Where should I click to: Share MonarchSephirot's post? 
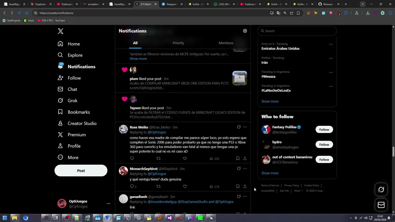click(245, 186)
